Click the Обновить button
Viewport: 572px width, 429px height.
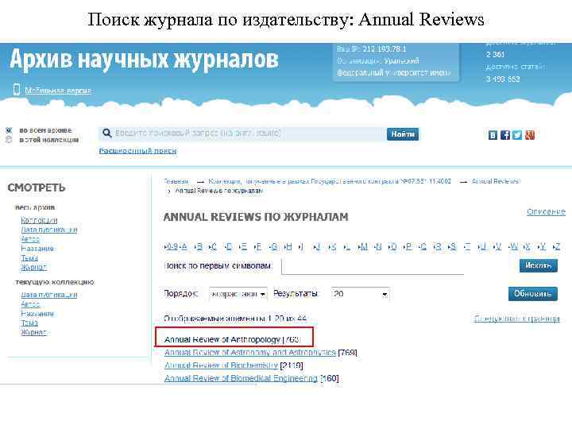pyautogui.click(x=532, y=294)
